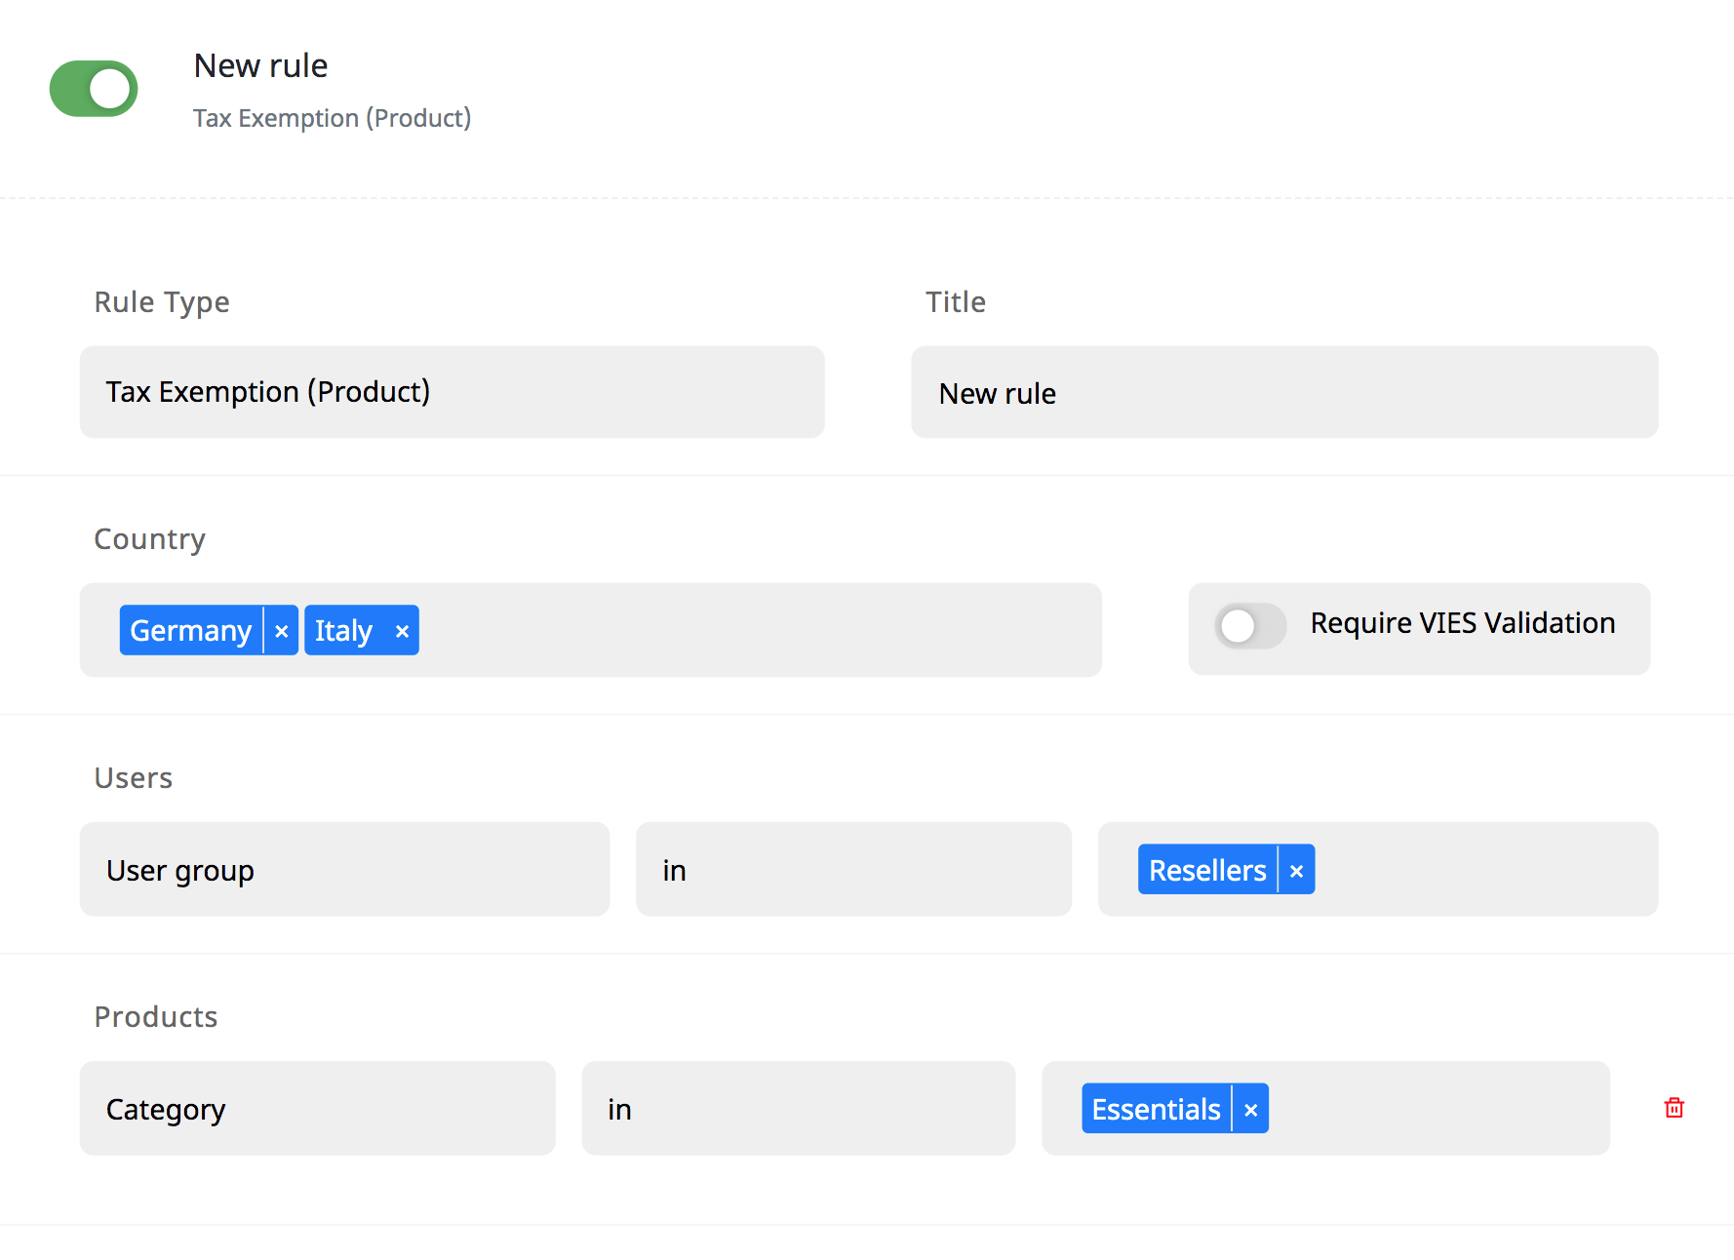1734x1260 pixels.
Task: Open the User group selector dropdown
Action: click(x=344, y=870)
